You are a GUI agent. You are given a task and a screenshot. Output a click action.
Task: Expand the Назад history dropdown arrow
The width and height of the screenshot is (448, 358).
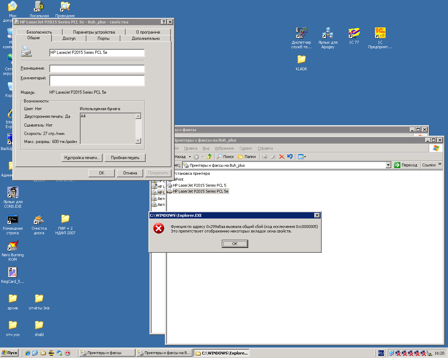pos(190,157)
